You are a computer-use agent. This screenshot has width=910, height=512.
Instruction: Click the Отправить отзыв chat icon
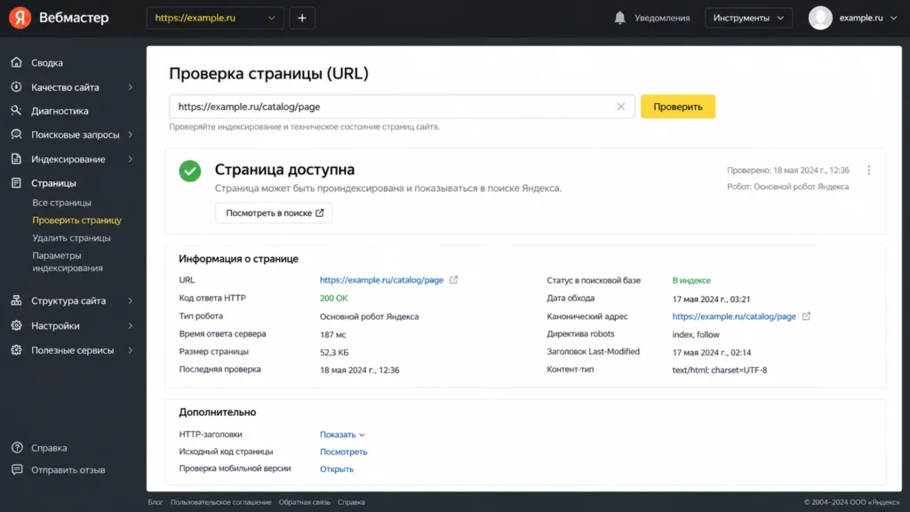(17, 469)
